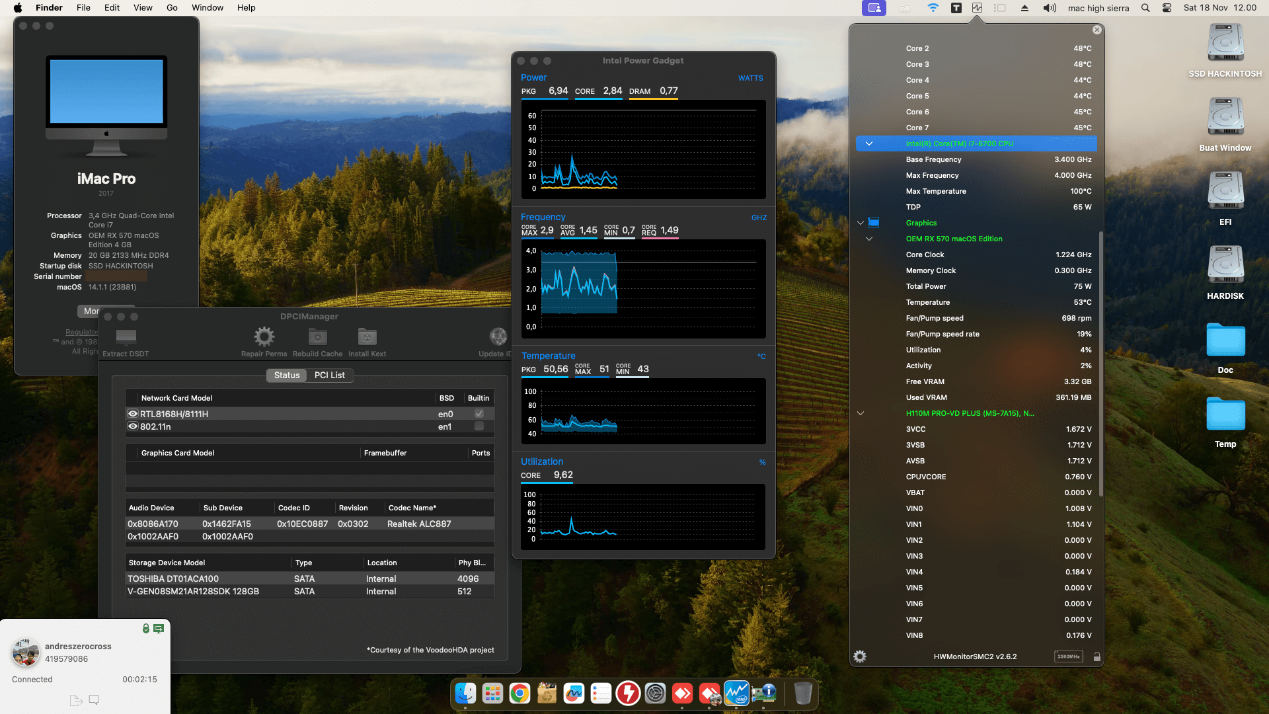Open the Go menu in the menu bar
The height and width of the screenshot is (714, 1269).
171,8
